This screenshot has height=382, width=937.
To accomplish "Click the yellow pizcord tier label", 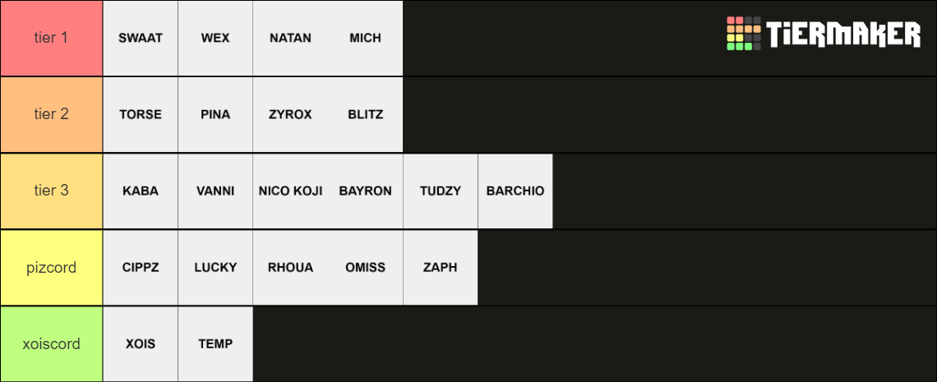I will [x=52, y=267].
